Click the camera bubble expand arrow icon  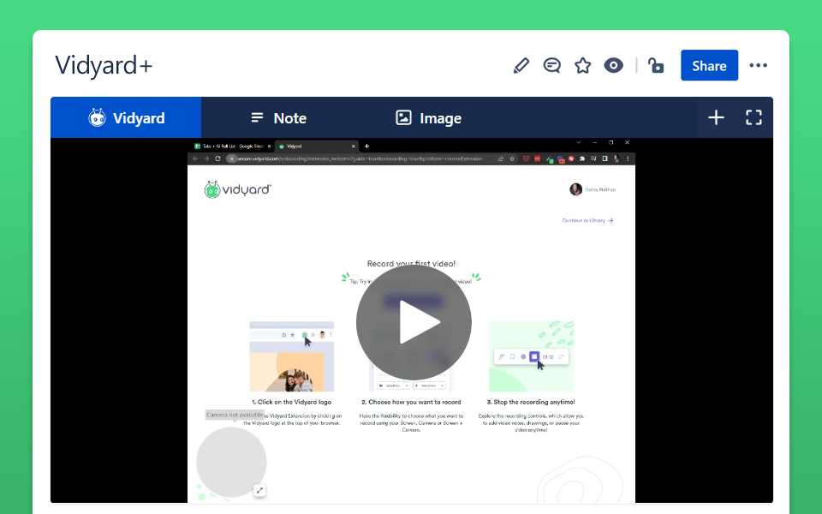pos(259,490)
